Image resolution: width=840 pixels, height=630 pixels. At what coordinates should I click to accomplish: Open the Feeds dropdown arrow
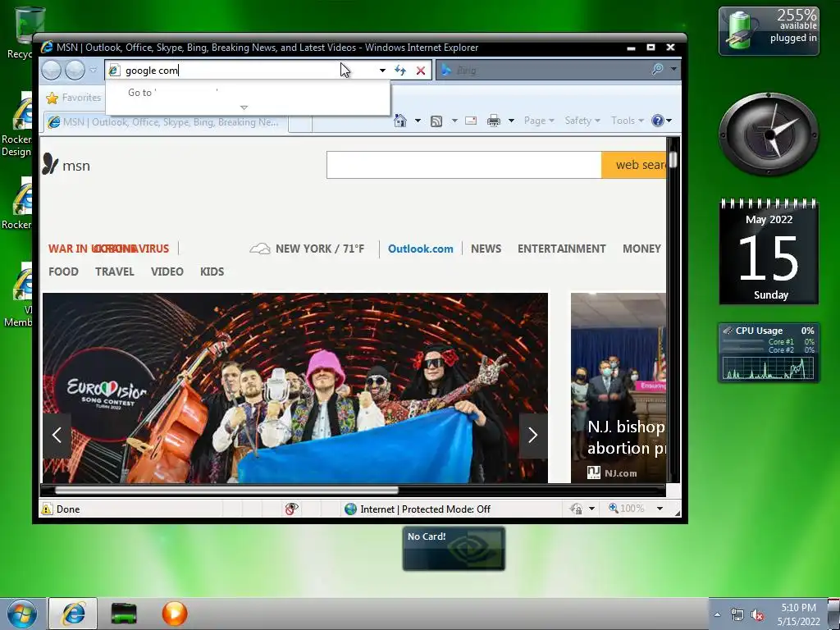click(x=454, y=121)
